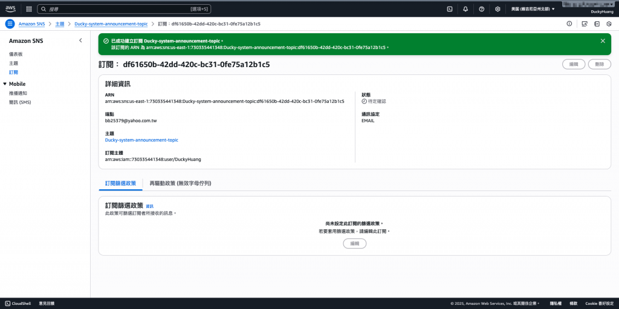619x309 pixels.
Task: Switch to the 再驅動政策 (無效字母佇列) tab
Action: pyautogui.click(x=180, y=183)
